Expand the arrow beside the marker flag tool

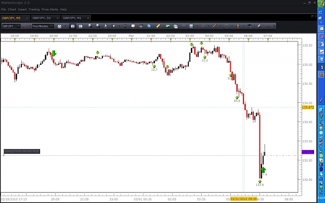[119, 26]
